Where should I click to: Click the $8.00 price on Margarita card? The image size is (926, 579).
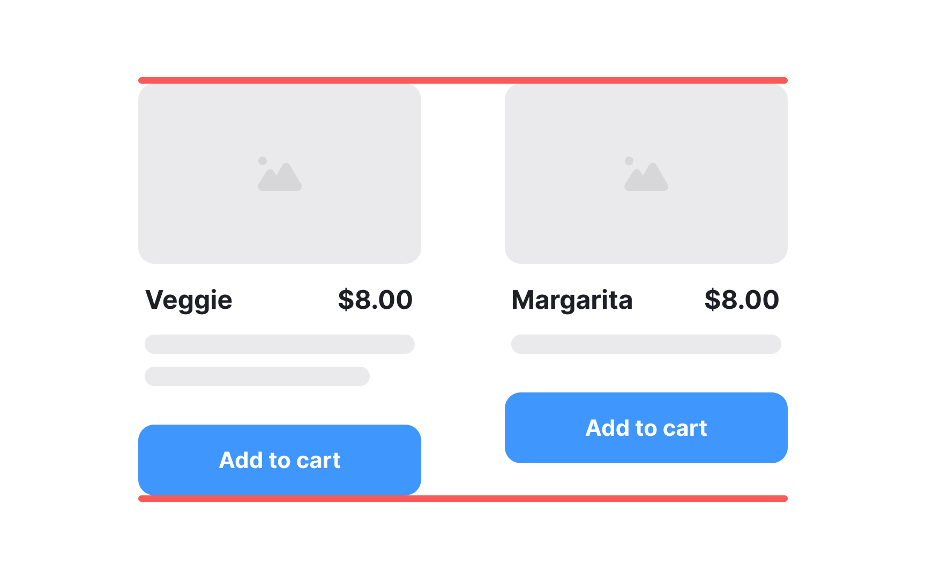click(743, 300)
